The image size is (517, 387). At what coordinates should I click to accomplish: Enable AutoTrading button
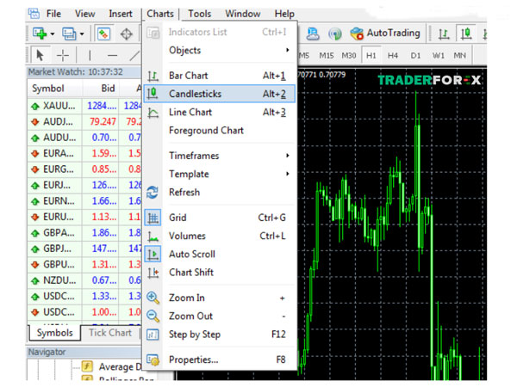click(x=385, y=34)
